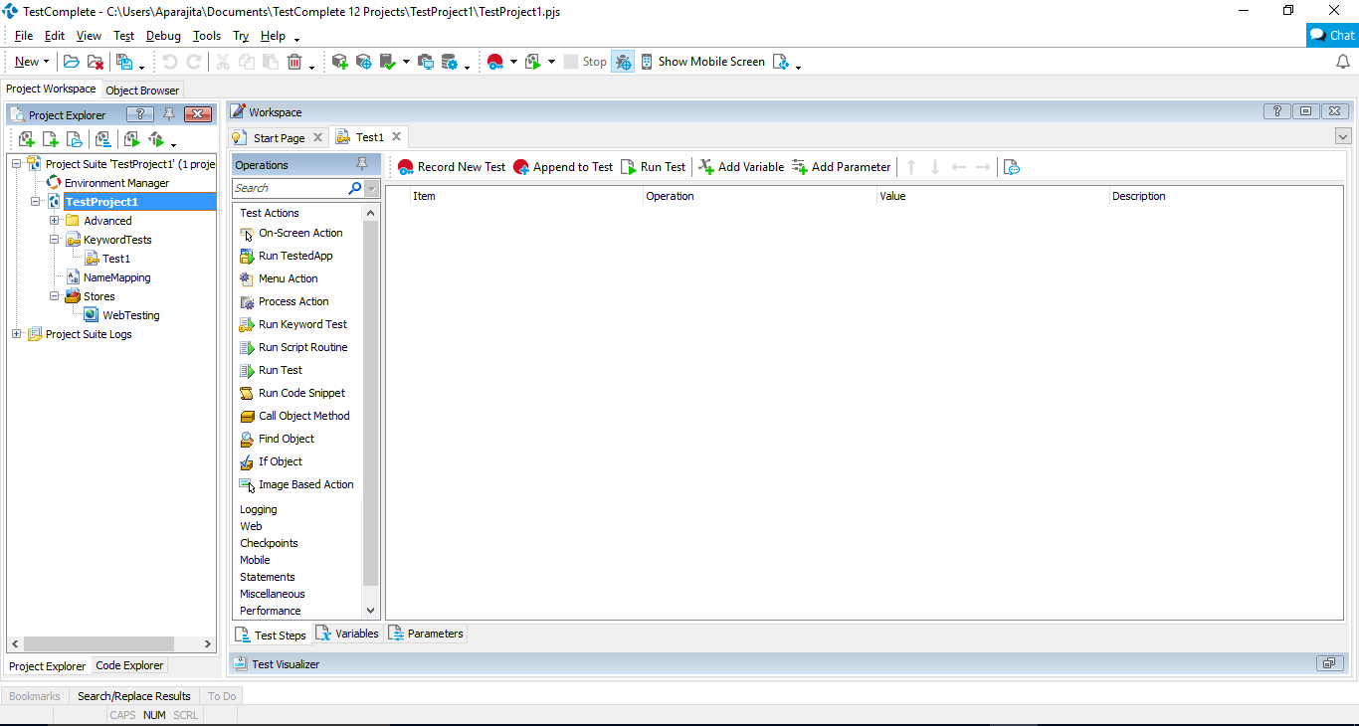Click the page with green plus icon in Project Explorer
Screen dimensions: 1359x726
click(51, 139)
